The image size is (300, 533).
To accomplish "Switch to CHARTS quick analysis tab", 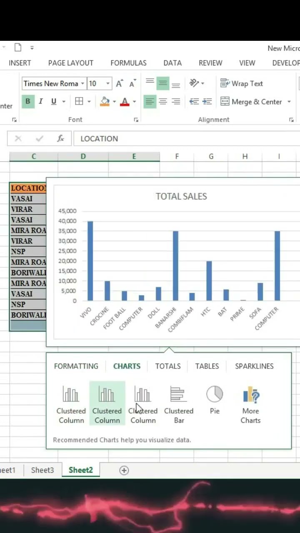I will [127, 366].
